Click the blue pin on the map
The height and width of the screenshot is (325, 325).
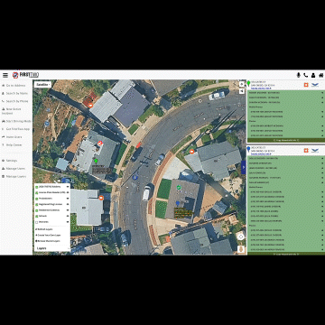[x=178, y=204]
